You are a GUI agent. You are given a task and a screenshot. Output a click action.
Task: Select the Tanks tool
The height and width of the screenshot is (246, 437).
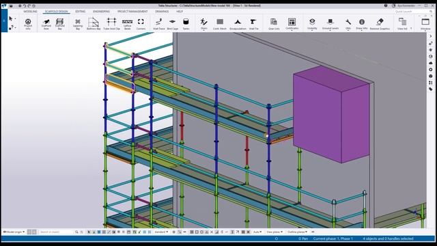186,24
